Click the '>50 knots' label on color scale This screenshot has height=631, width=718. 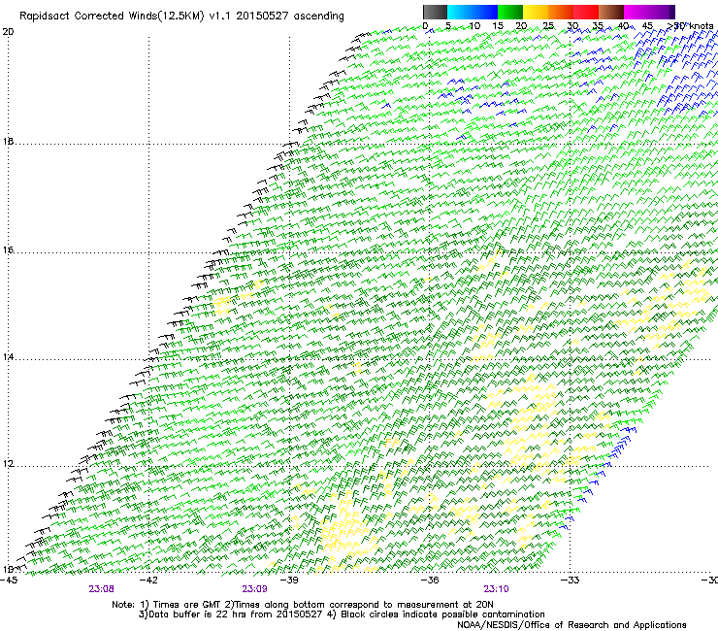click(690, 26)
